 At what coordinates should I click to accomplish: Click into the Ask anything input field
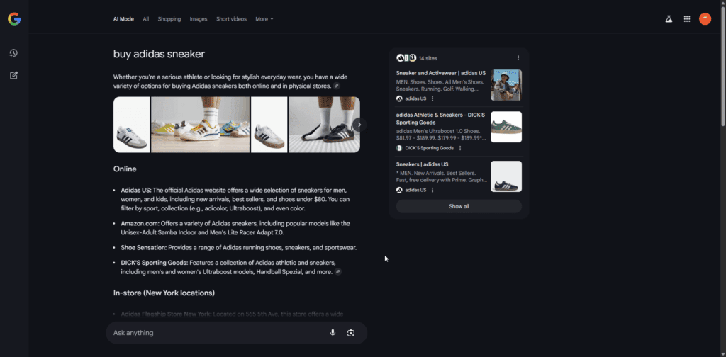pos(218,333)
